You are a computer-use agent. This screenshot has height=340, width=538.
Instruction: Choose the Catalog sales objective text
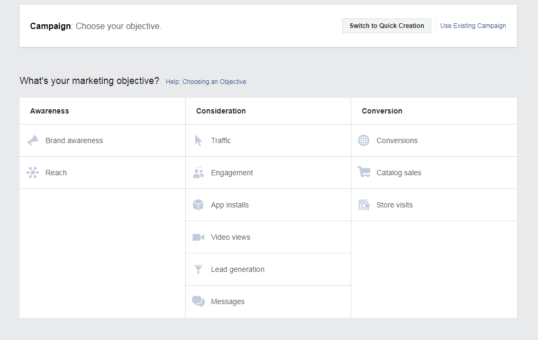pos(399,173)
